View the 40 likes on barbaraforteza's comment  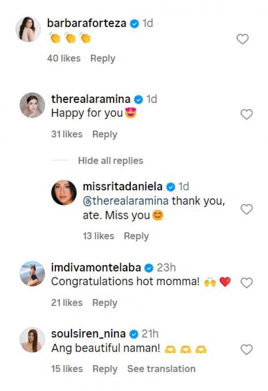pos(64,58)
